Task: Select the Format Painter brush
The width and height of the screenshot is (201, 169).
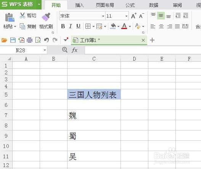Action: click(46, 17)
